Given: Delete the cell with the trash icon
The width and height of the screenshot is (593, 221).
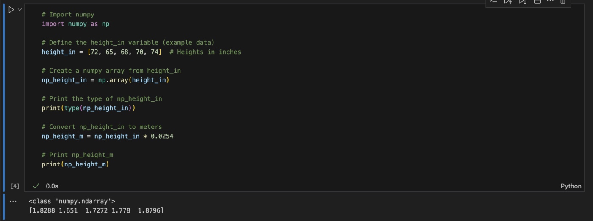Looking at the screenshot, I should (x=563, y=2).
